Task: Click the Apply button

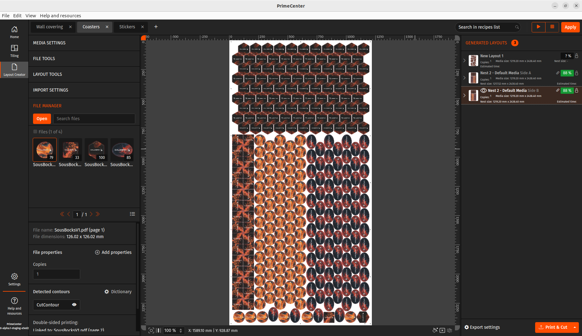Action: (570, 27)
